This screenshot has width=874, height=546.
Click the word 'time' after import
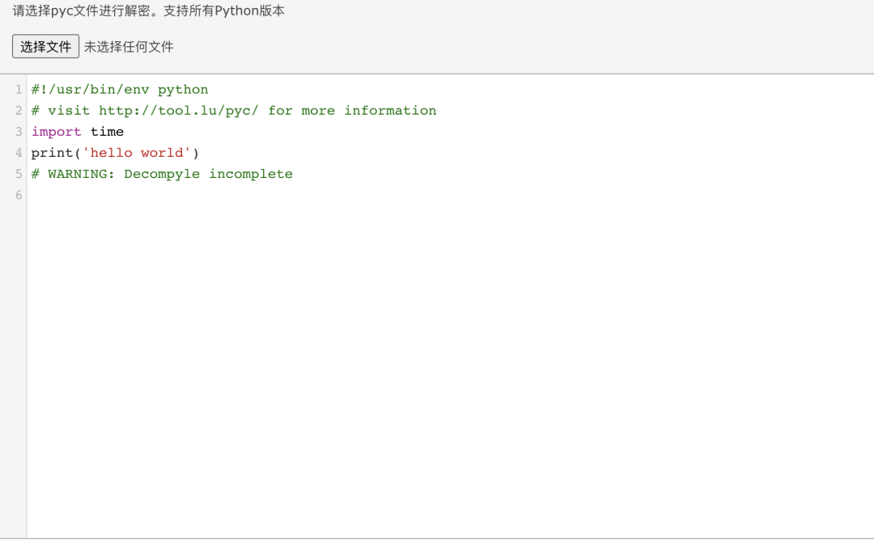tap(107, 132)
